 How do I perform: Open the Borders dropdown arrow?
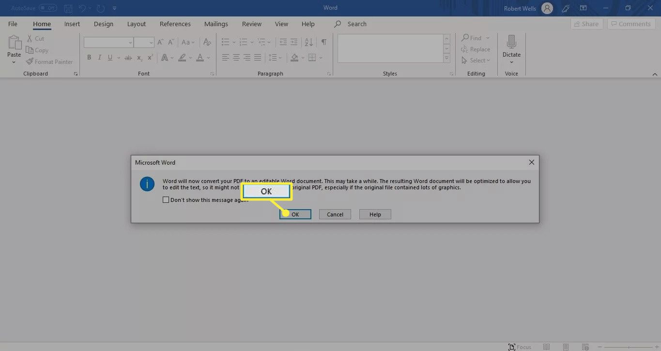pos(321,58)
